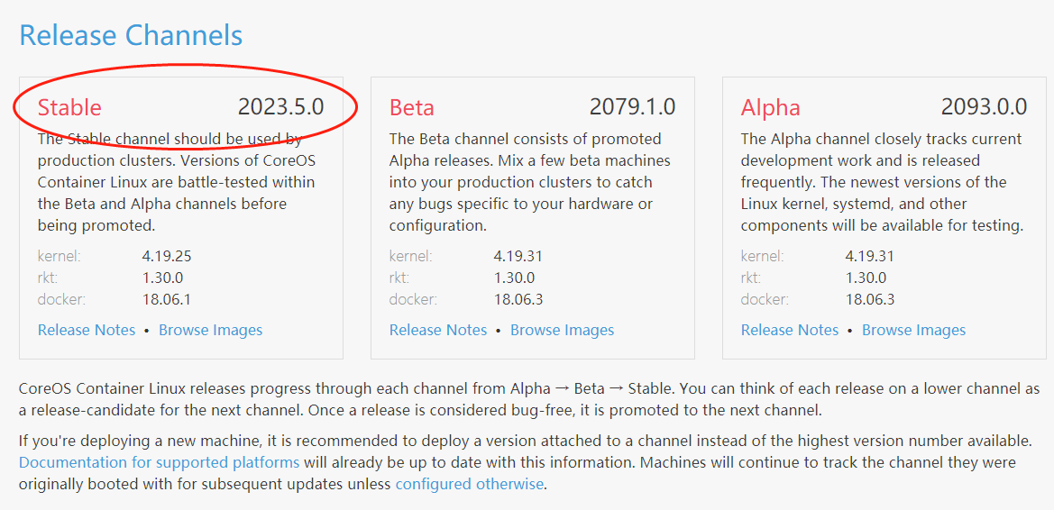Click the Beta kernel value 4.19.31
The image size is (1054, 510).
tap(518, 256)
